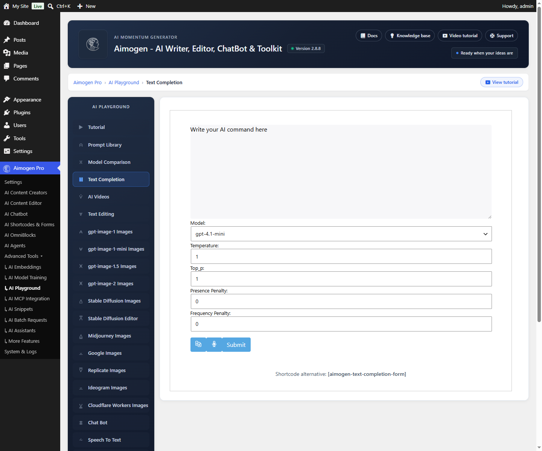Screen dimensions: 542x451
Task: Click the Top_p input field
Action: (x=341, y=279)
